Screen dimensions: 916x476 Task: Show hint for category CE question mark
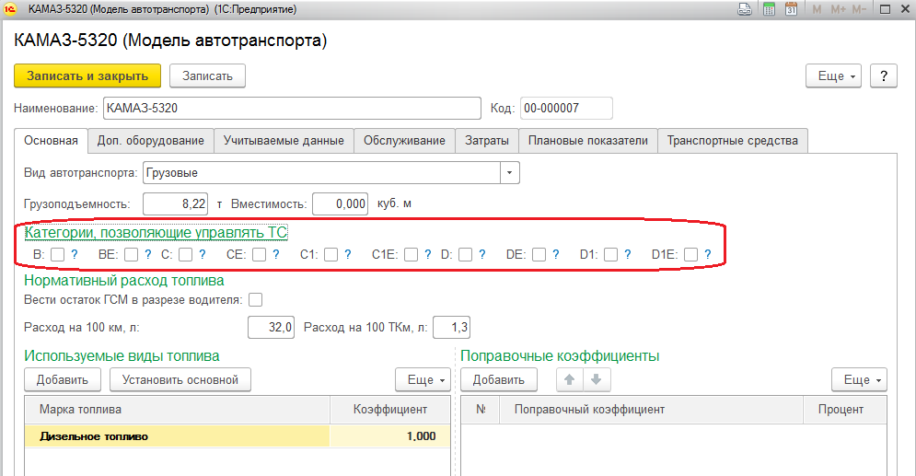pyautogui.click(x=276, y=255)
